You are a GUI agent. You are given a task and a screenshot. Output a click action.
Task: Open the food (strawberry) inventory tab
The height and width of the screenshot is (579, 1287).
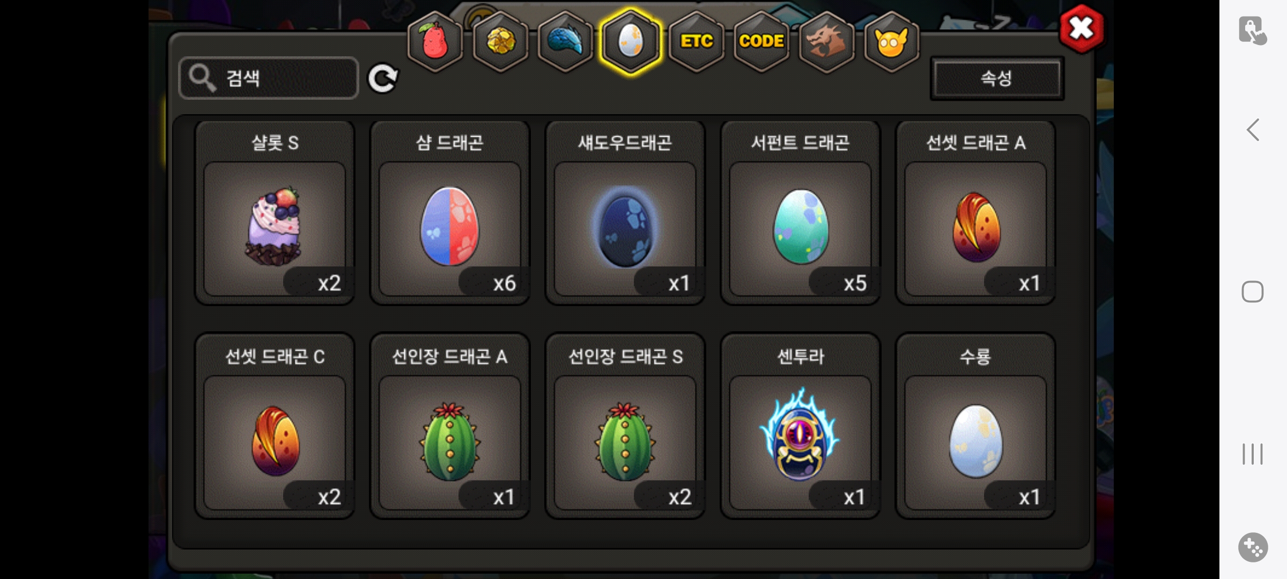(x=435, y=41)
